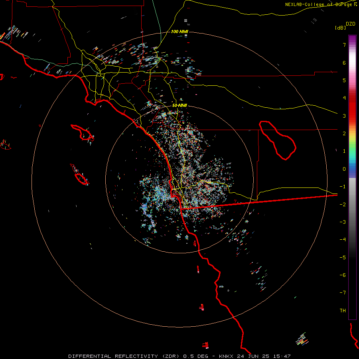Pick the red colorbar segment beside 3

pyautogui.click(x=352, y=116)
